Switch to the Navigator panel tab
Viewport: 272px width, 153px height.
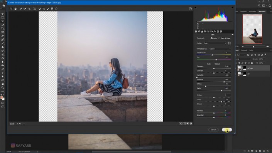[x=262, y=12]
